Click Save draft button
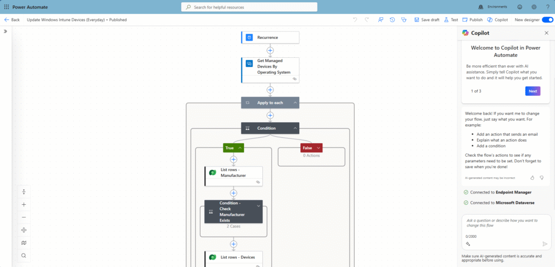 [x=427, y=19]
